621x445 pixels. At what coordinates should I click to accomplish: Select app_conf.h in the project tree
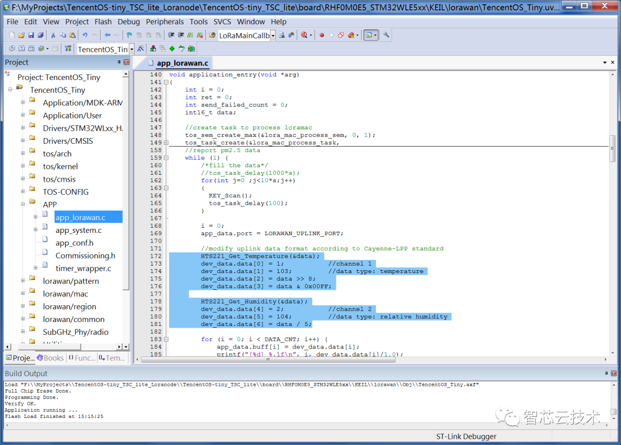pos(74,243)
